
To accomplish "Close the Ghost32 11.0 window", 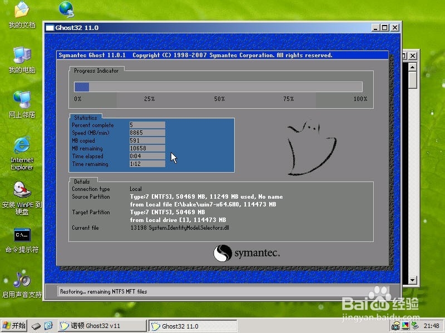I will click(x=395, y=28).
